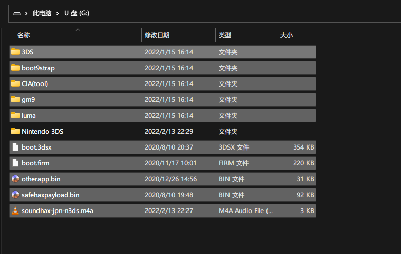
Task: Click VLC cone icon of soundhax-jpn-n3ds.m4a
Action: (x=15, y=210)
